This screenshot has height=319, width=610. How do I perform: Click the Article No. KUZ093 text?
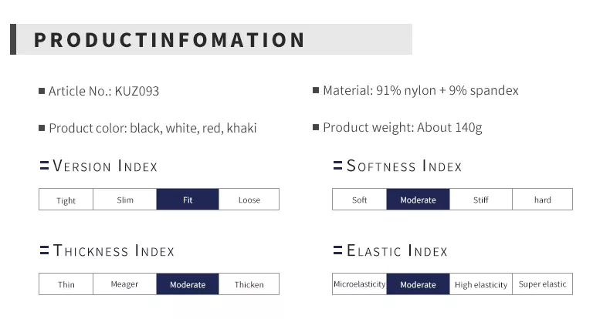pyautogui.click(x=103, y=91)
